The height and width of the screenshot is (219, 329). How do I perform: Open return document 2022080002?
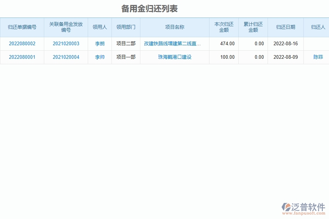click(x=22, y=43)
